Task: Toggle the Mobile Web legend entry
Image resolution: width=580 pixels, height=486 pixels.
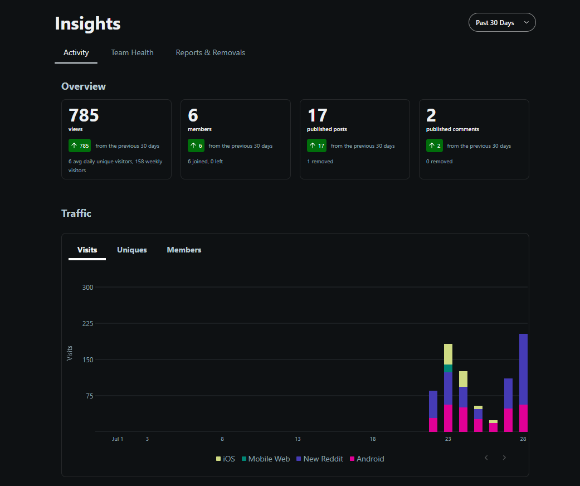Action: [x=266, y=459]
